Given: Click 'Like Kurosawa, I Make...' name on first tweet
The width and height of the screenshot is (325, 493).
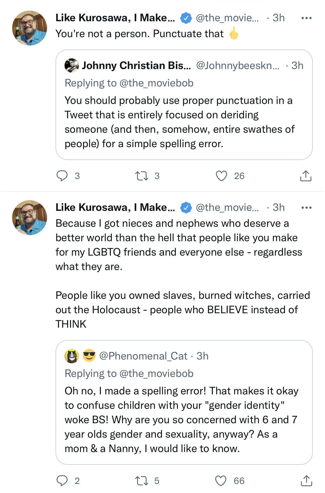Looking at the screenshot, I should pos(115,18).
